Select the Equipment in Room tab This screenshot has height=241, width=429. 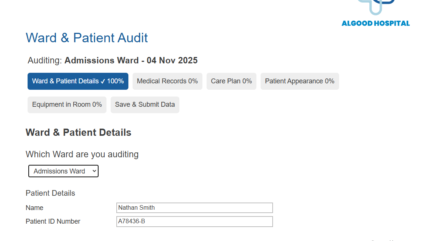67,104
